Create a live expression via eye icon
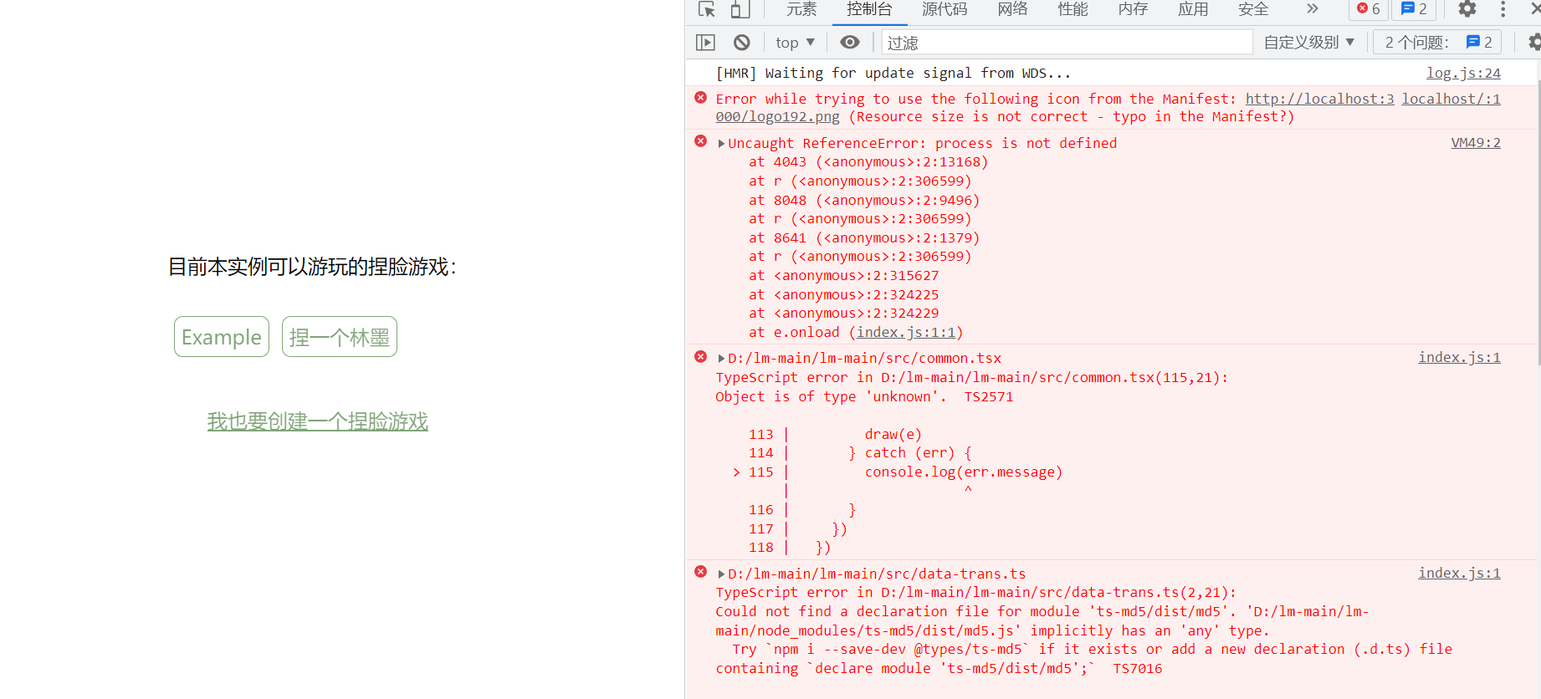Image resolution: width=1541 pixels, height=699 pixels. (x=850, y=42)
